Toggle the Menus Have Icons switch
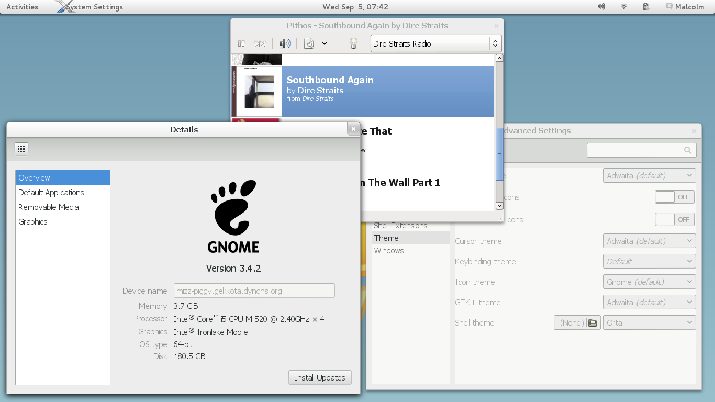Viewport: 715px width, 402px height. coord(675,197)
